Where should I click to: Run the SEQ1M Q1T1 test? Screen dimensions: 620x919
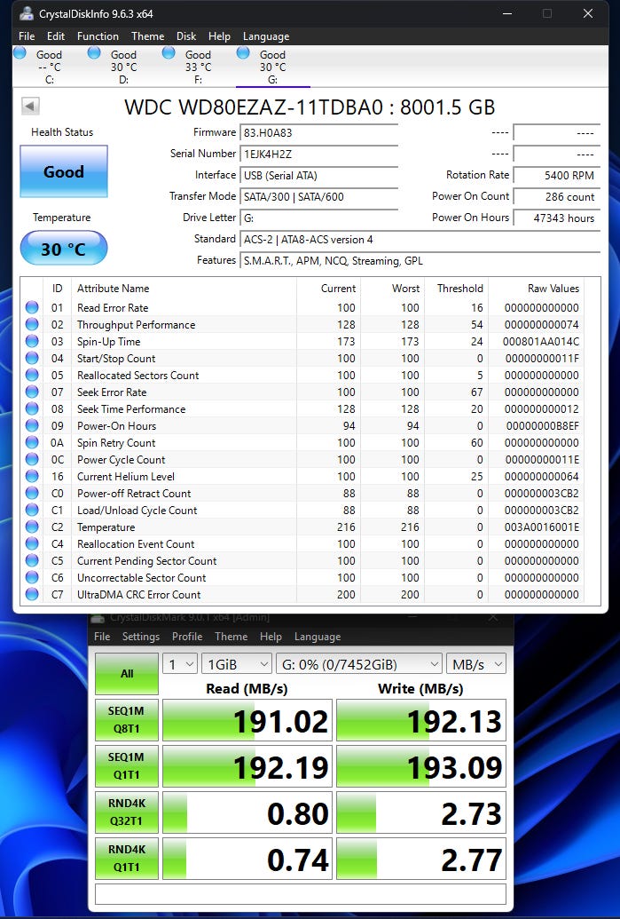127,766
